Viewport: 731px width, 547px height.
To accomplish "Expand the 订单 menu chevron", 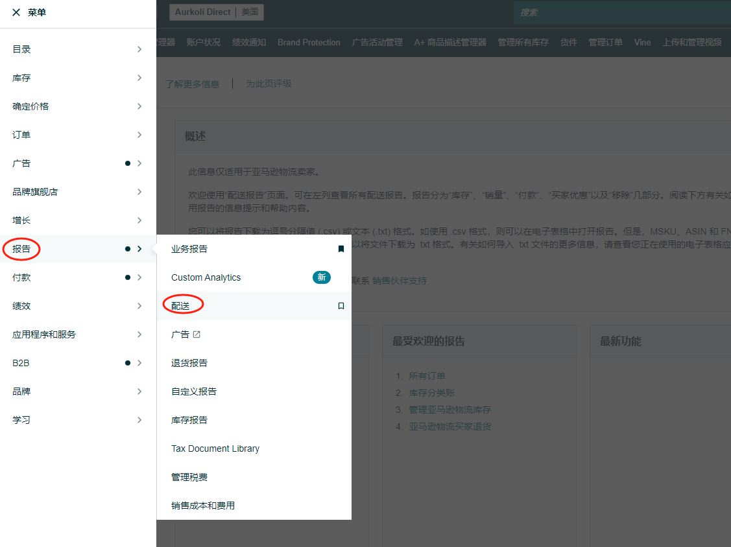I will tap(139, 135).
